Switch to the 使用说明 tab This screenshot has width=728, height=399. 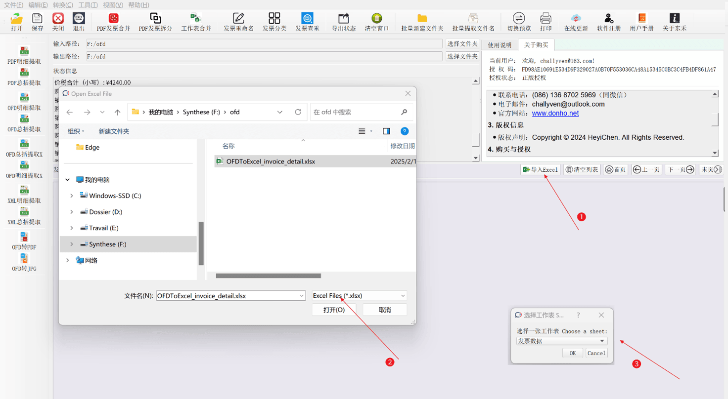coord(500,45)
